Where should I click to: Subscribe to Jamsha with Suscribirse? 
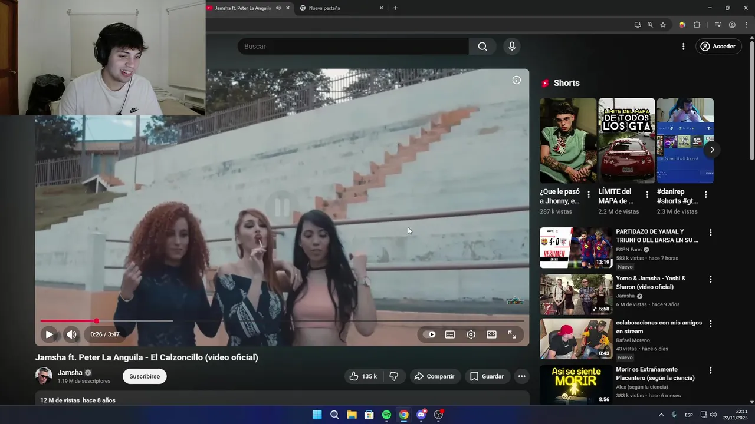(145, 376)
